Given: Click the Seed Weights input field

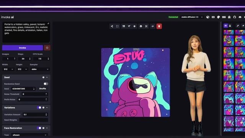Looking at the screenshot, I should point(34,120).
